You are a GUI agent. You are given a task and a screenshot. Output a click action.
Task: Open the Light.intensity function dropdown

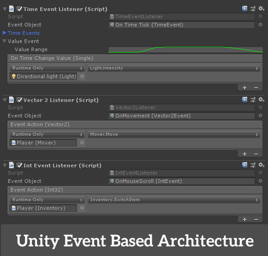coord(174,68)
